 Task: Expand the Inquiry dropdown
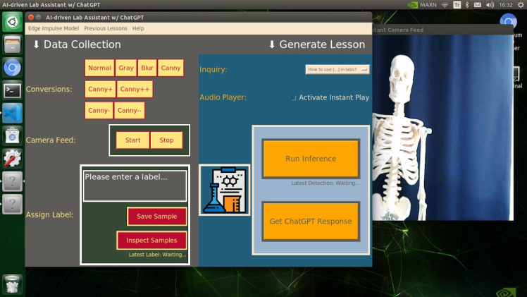pyautogui.click(x=337, y=69)
